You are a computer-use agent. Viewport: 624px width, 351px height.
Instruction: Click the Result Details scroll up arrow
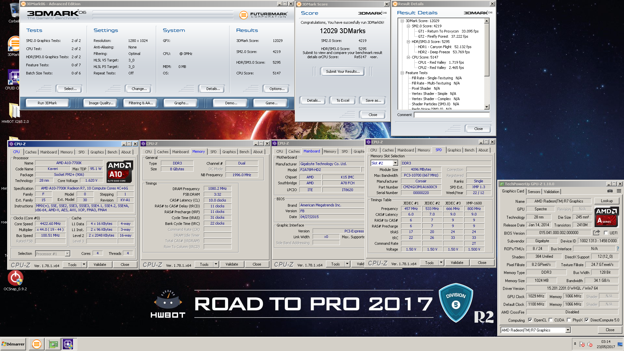(487, 21)
